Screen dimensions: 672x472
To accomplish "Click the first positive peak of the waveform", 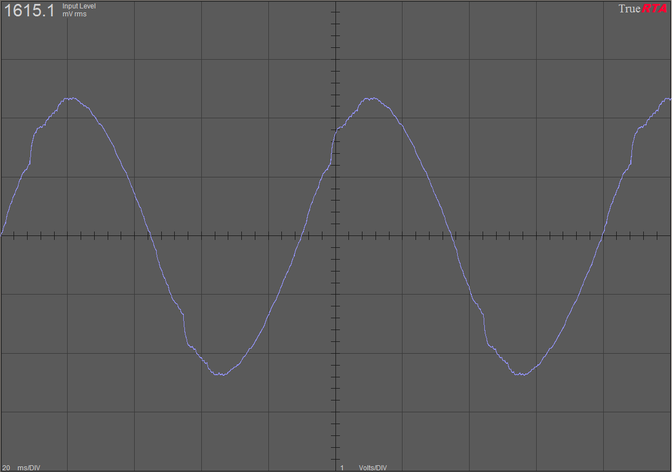I will [70, 99].
